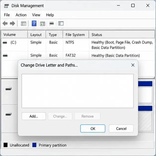Viewport: 156px width, 156px height.
Task: Click the disabled Change... button
Action: coord(60,116)
